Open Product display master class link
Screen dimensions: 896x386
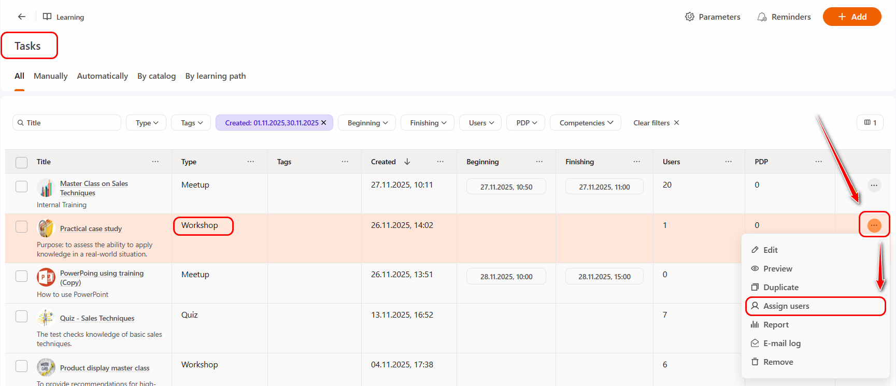click(x=105, y=368)
